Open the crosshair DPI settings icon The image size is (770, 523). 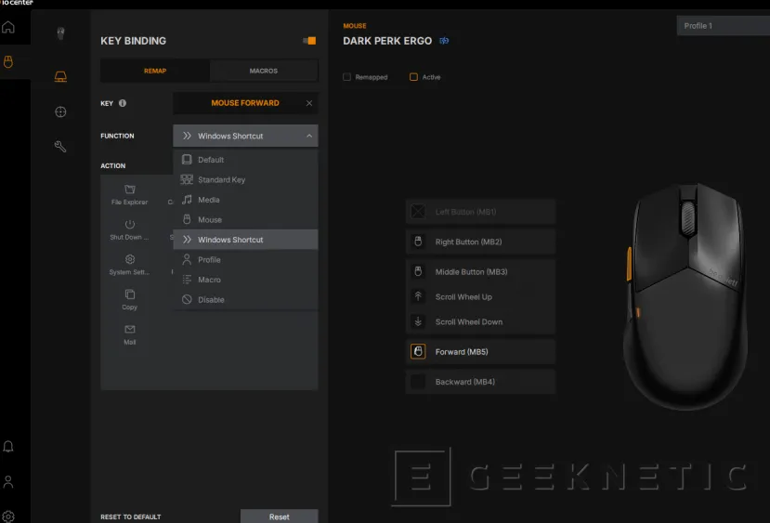point(60,112)
